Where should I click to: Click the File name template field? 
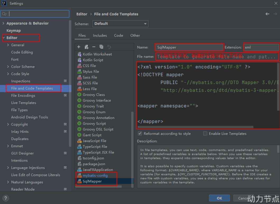[217, 57]
